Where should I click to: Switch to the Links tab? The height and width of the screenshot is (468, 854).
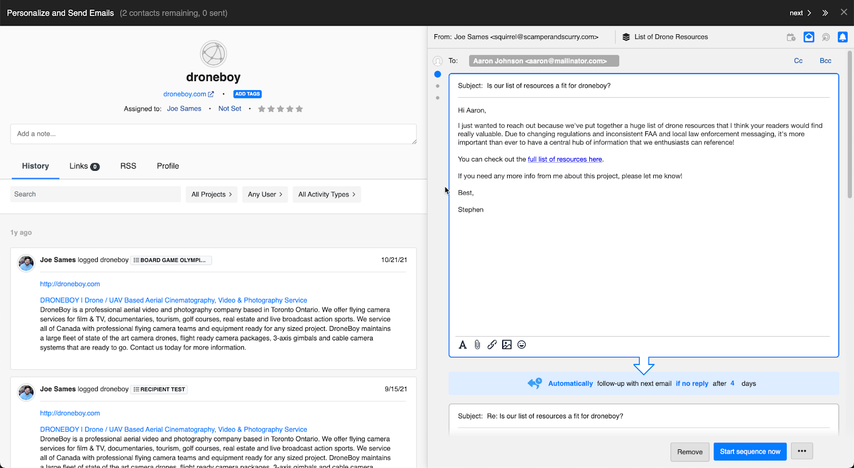point(84,166)
